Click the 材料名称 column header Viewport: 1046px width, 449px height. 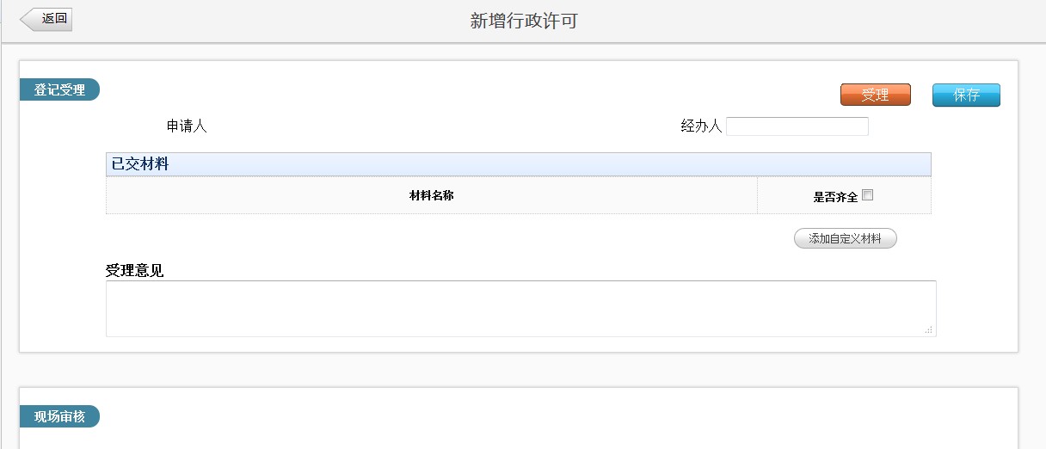(431, 195)
